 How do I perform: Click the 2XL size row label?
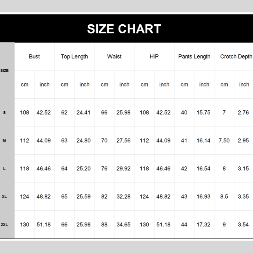pos(4,225)
